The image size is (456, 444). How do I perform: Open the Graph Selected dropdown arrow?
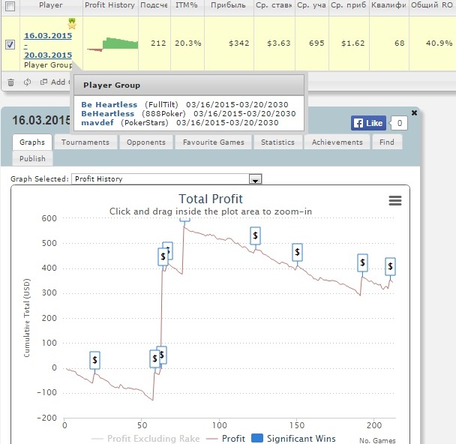255,178
